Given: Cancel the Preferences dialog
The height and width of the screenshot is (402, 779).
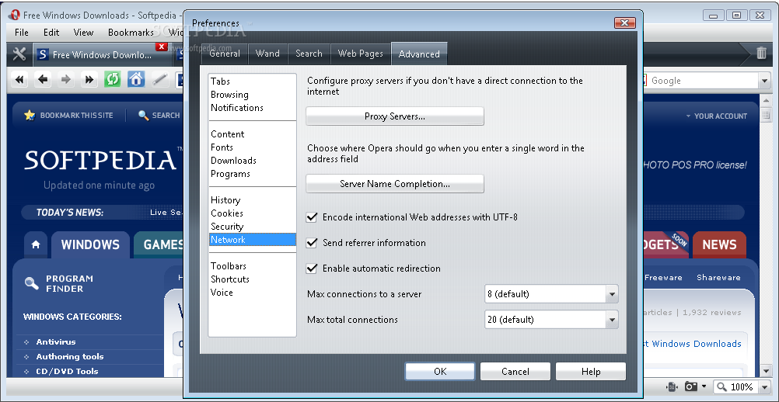Looking at the screenshot, I should pyautogui.click(x=515, y=371).
